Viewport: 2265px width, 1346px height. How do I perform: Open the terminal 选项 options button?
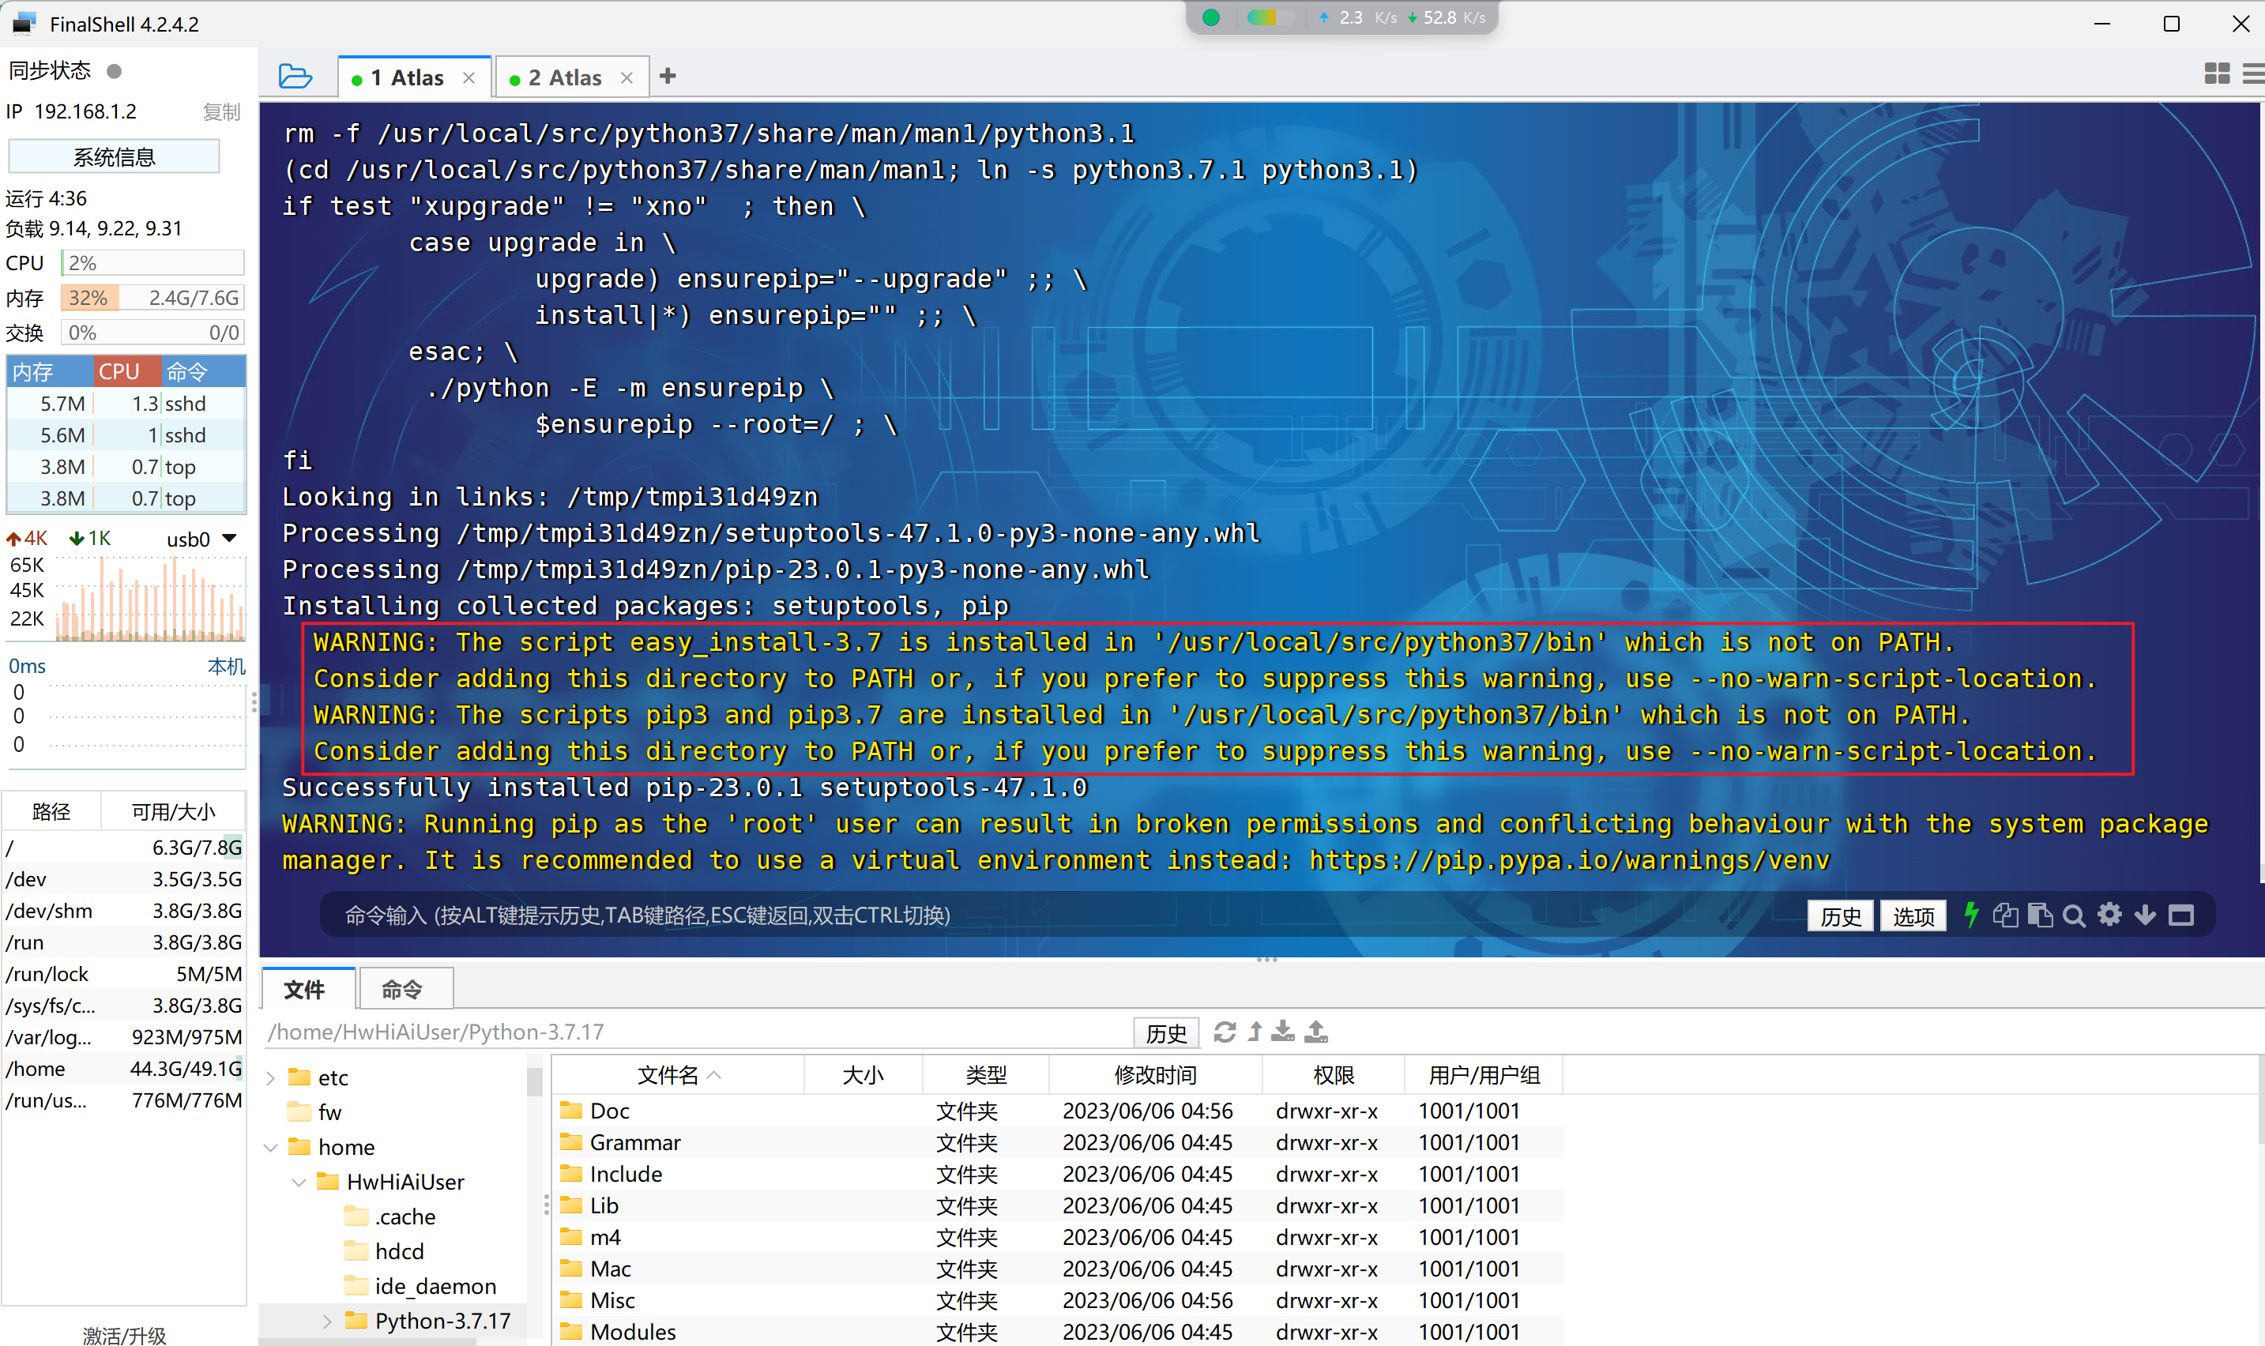tap(1913, 916)
